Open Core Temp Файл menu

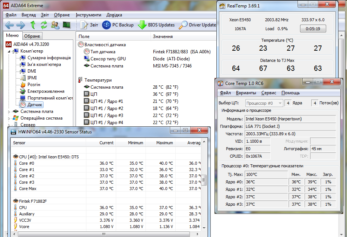(x=225, y=93)
